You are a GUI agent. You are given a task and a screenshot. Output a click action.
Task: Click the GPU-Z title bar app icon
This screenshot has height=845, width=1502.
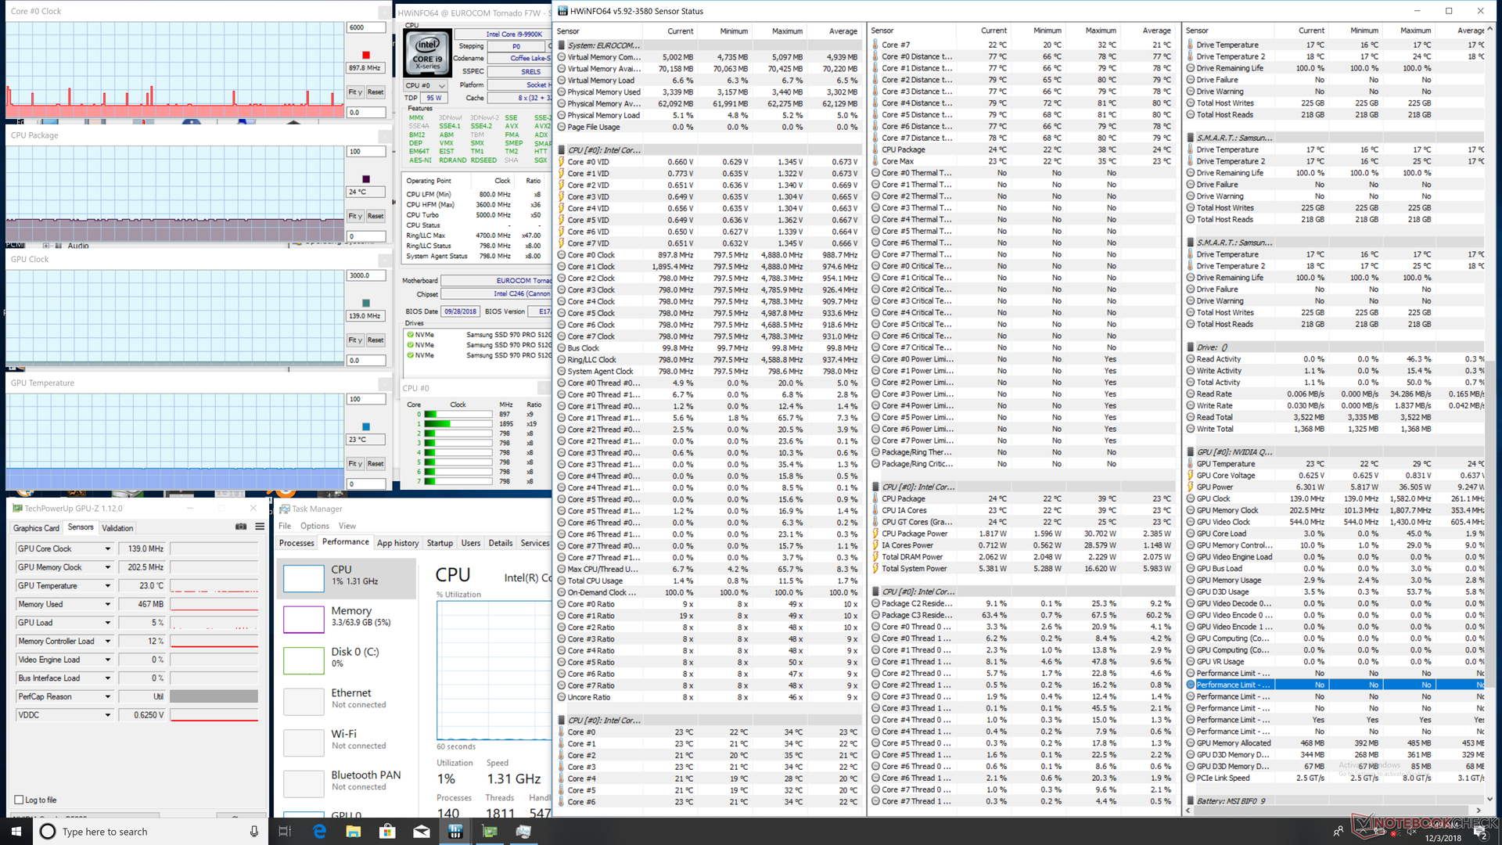tap(17, 509)
